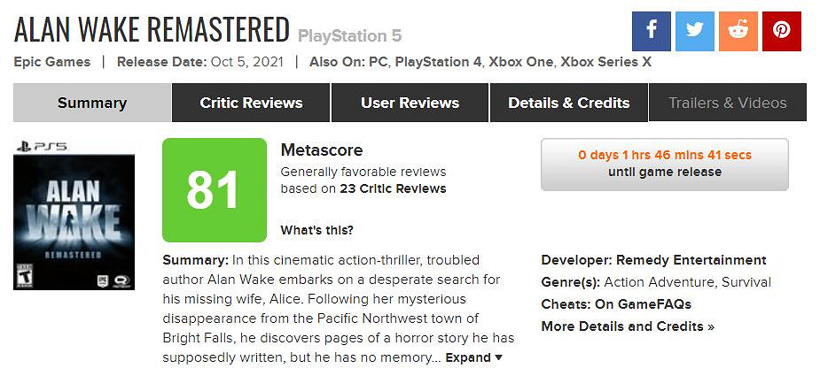Screen dimensions: 820x376
Task: Open the What's this? Metascore explanation
Action: (316, 230)
